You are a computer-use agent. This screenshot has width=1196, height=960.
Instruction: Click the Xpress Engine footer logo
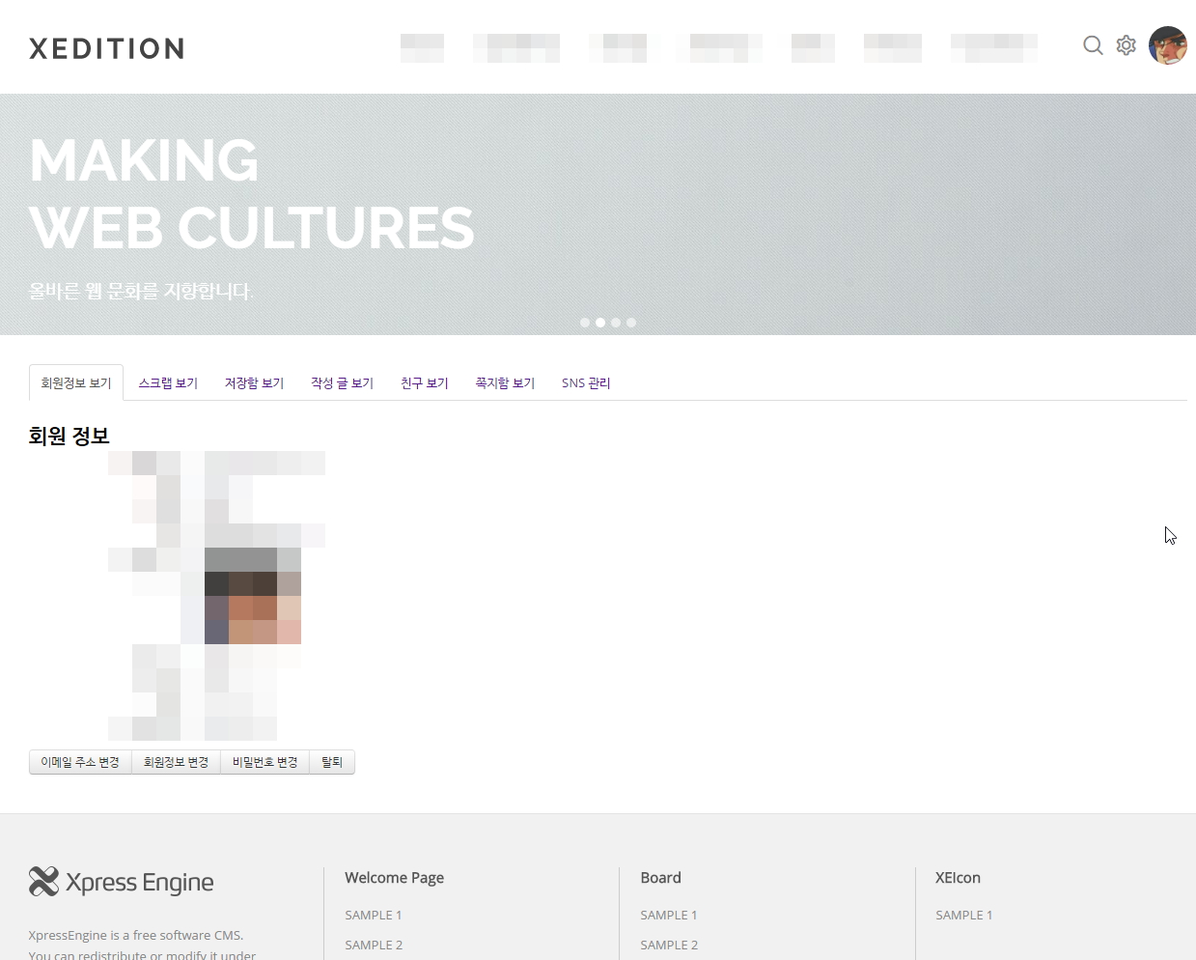point(122,882)
